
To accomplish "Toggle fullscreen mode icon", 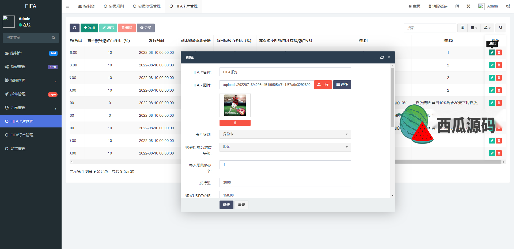I will pos(468,6).
